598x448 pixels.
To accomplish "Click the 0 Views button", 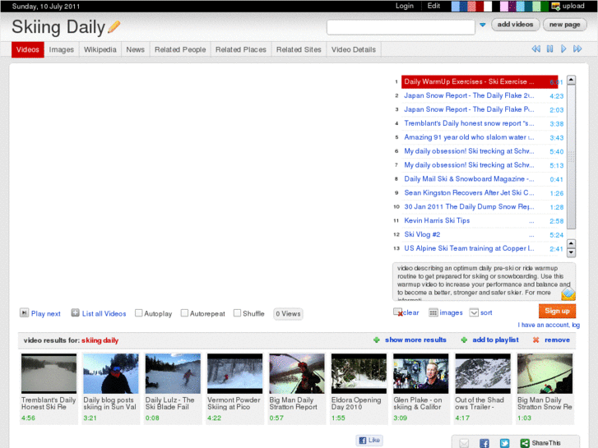I will tap(288, 314).
